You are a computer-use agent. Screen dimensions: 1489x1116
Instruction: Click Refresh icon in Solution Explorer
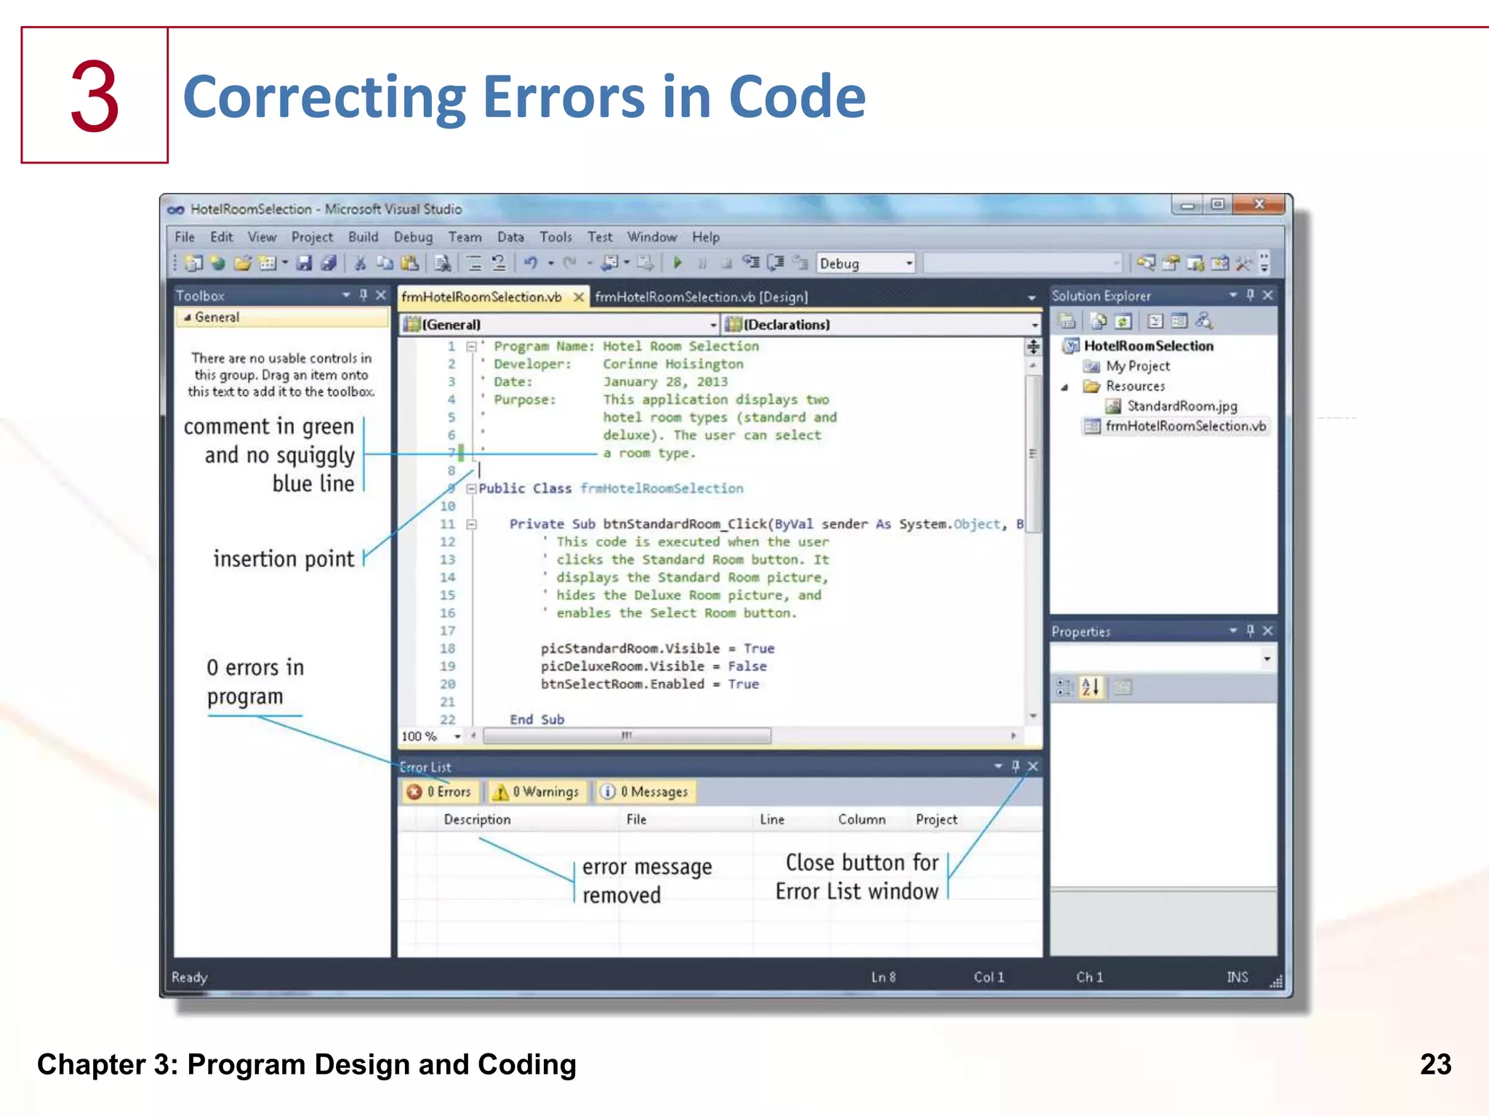(x=1123, y=321)
